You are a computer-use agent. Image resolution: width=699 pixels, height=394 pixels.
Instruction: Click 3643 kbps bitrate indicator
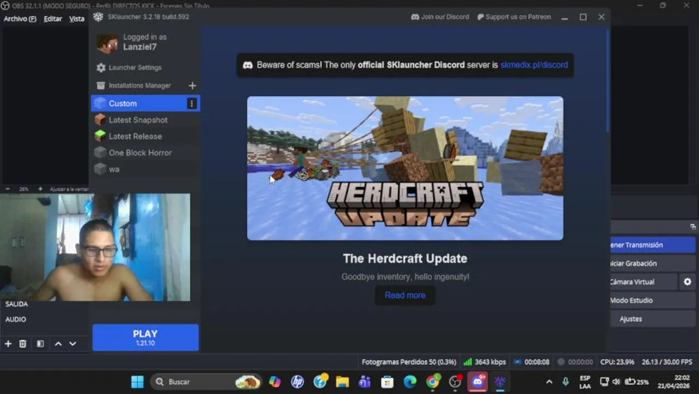pyautogui.click(x=485, y=362)
